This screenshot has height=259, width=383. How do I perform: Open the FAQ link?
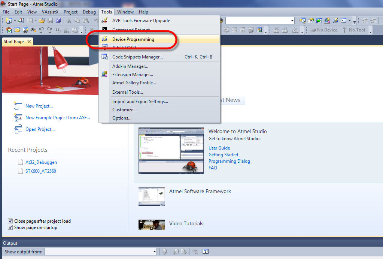point(213,168)
